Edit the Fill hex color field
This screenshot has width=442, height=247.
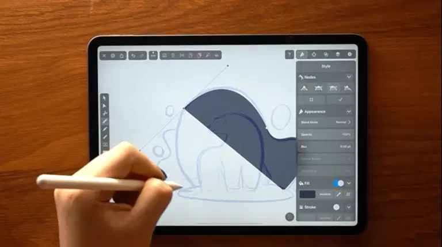pyautogui.click(x=325, y=194)
